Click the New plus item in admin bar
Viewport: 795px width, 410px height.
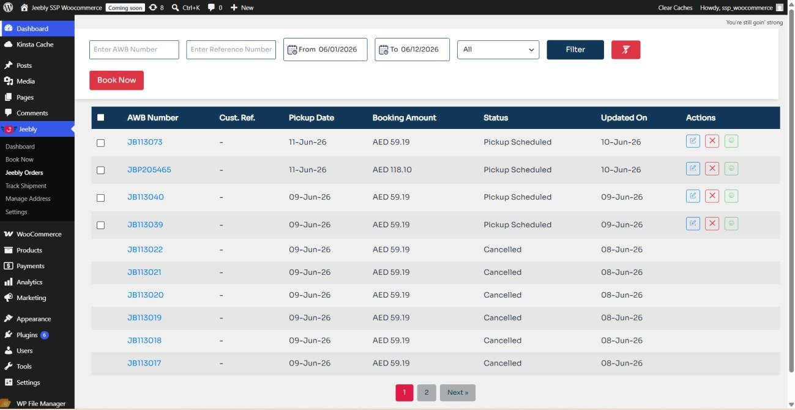(x=242, y=7)
